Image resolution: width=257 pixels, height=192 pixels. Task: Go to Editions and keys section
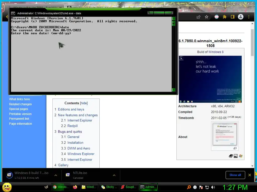pos(71,109)
